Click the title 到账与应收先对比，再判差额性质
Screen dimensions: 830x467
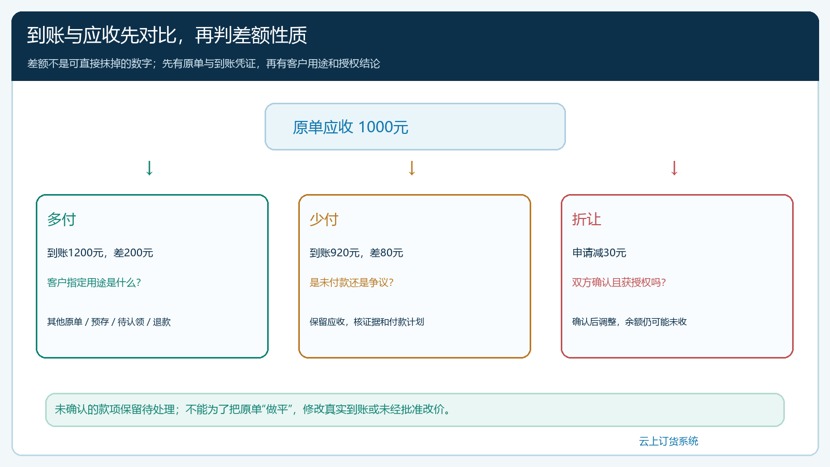167,35
